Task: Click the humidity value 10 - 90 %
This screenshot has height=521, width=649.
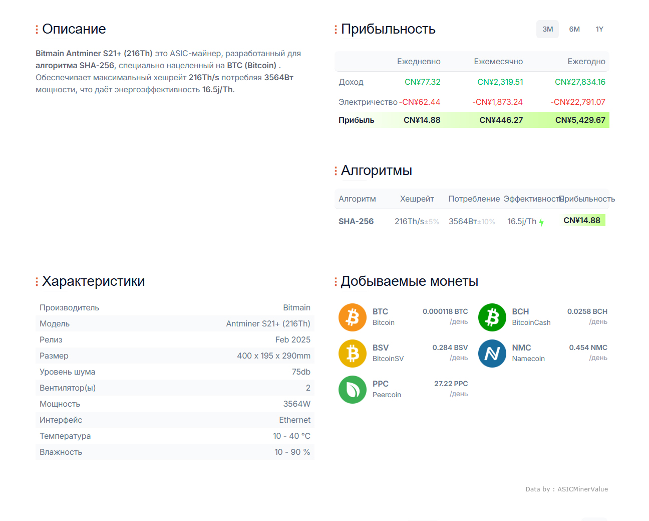Action: point(292,452)
